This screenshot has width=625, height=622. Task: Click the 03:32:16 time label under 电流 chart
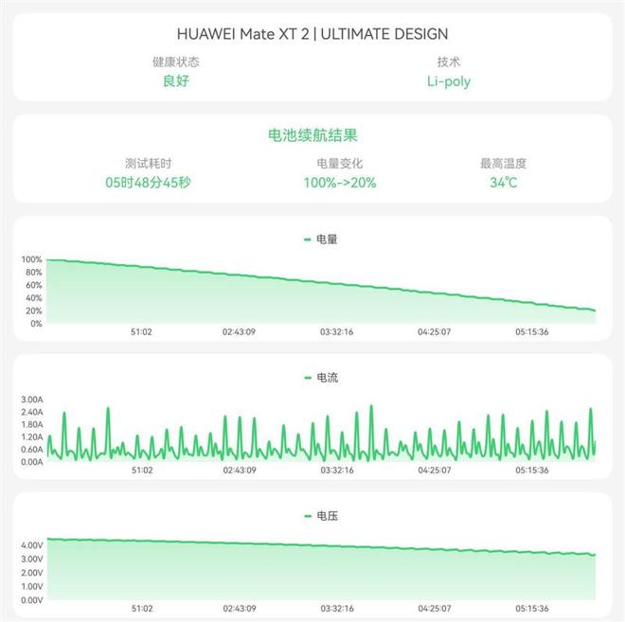point(337,471)
